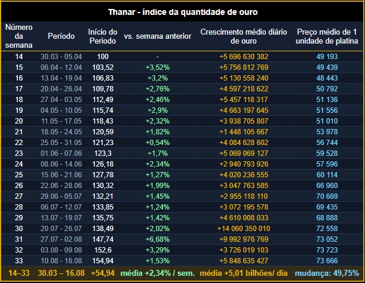Click gold growth '+2 955 118 110'
The image size is (365, 283).
(x=244, y=196)
